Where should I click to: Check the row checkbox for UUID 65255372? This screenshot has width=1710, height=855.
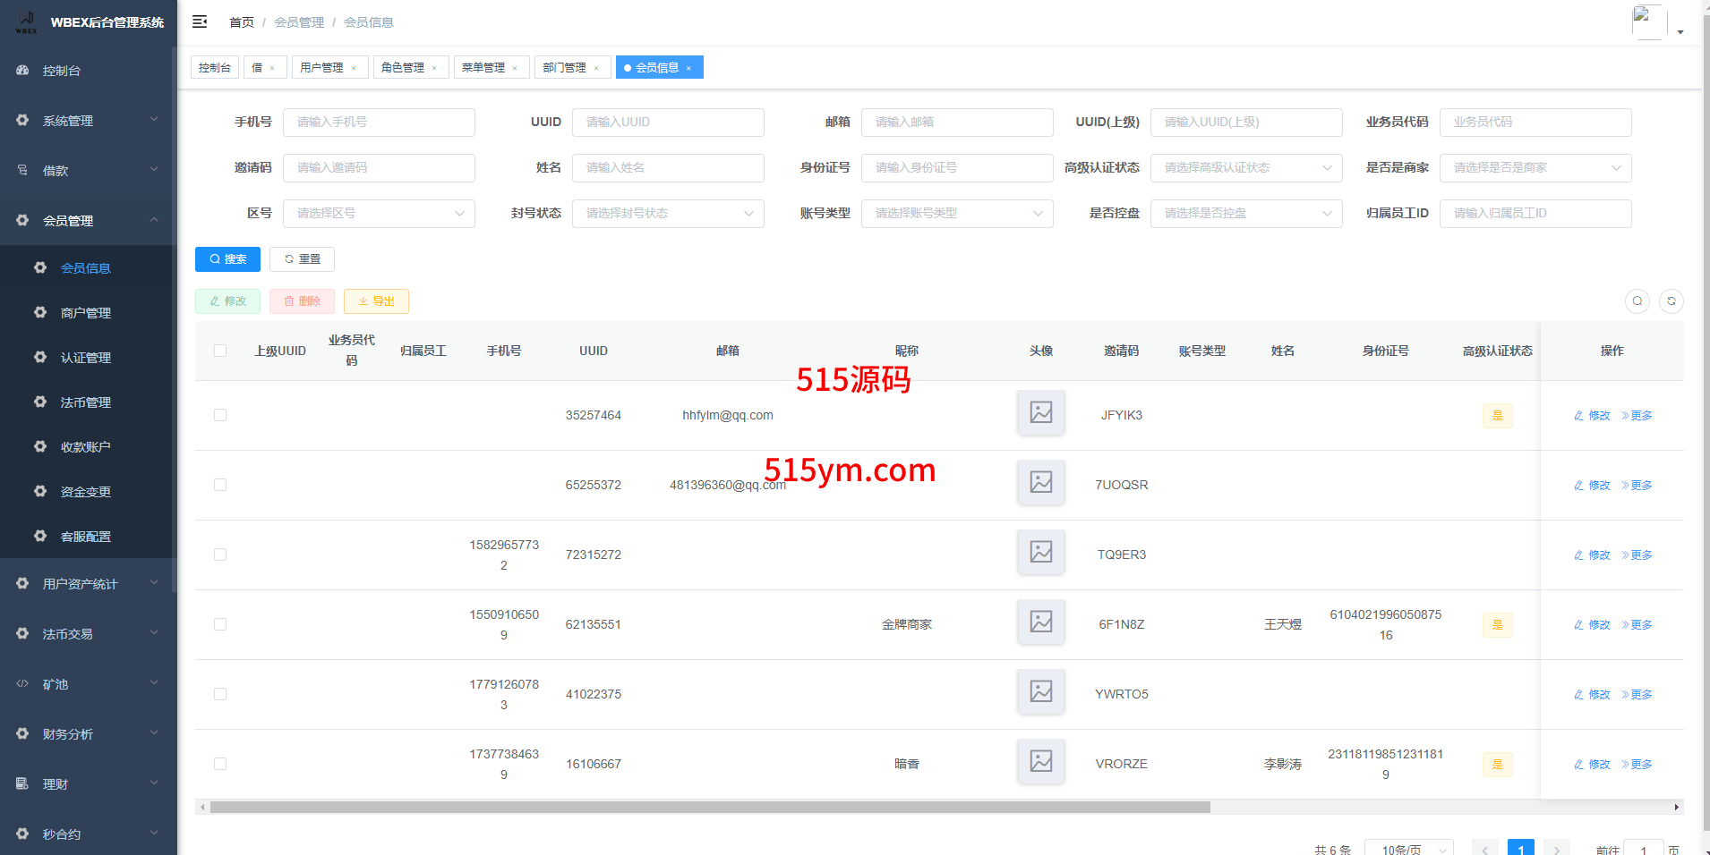point(220,485)
